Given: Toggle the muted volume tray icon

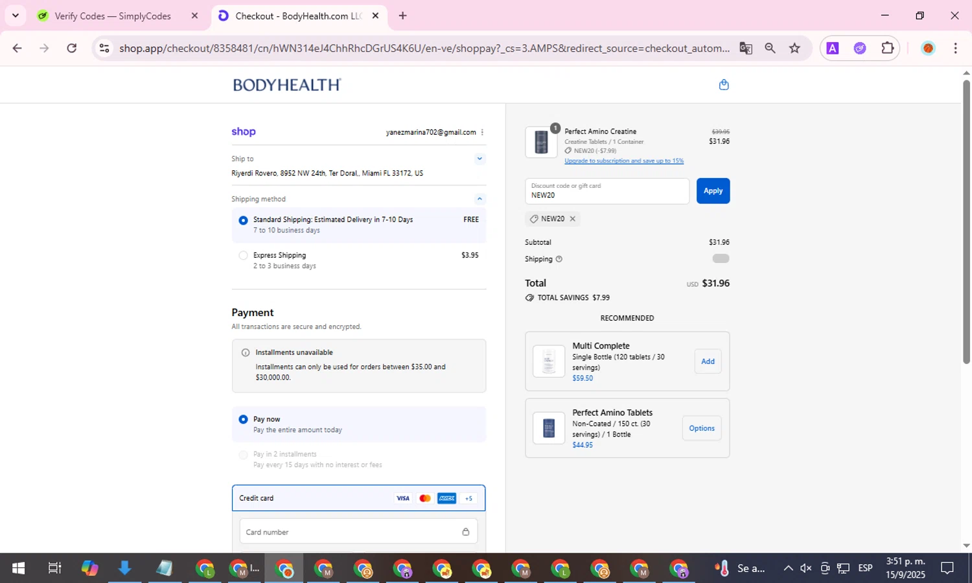Looking at the screenshot, I should [806, 568].
